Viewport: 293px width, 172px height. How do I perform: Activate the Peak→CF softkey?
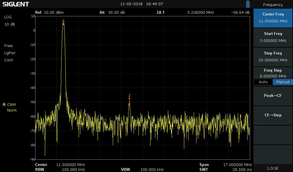click(273, 96)
